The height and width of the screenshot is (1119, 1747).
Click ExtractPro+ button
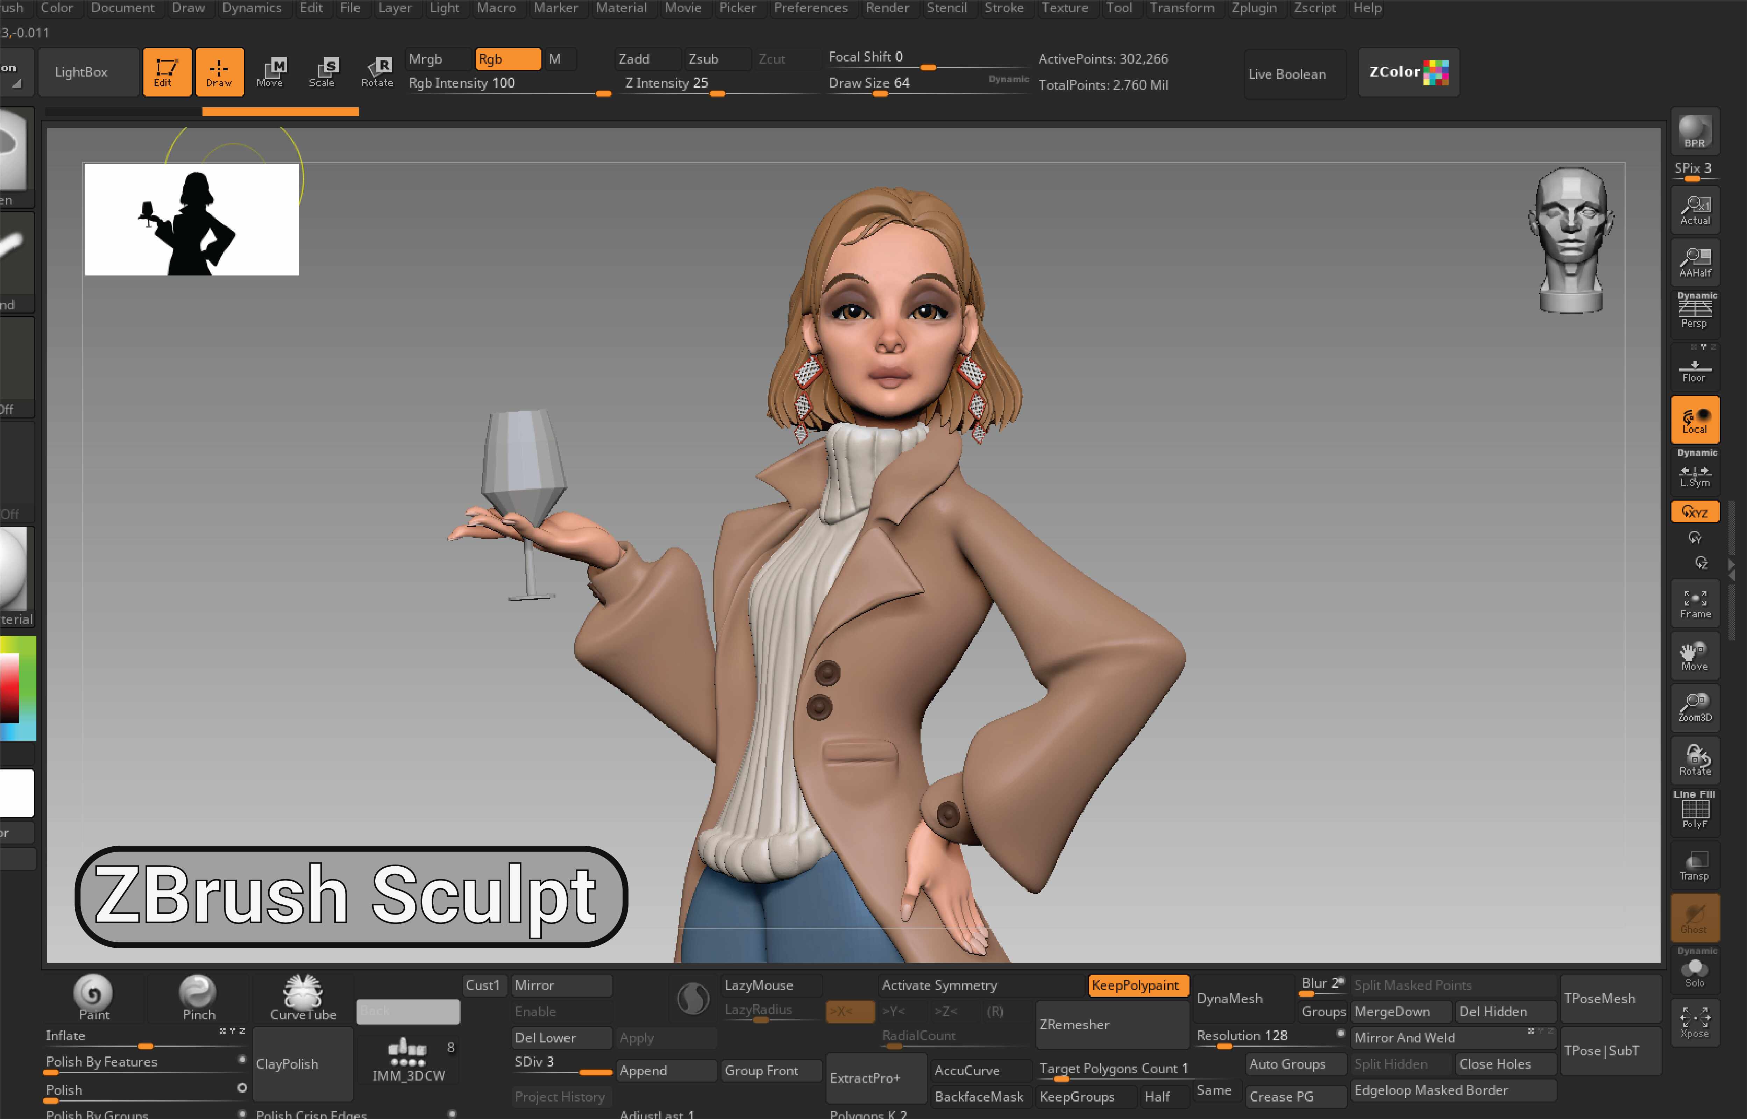coord(876,1078)
